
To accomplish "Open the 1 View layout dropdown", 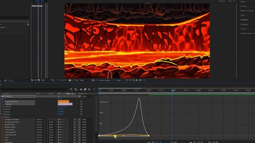I will click(x=120, y=80).
